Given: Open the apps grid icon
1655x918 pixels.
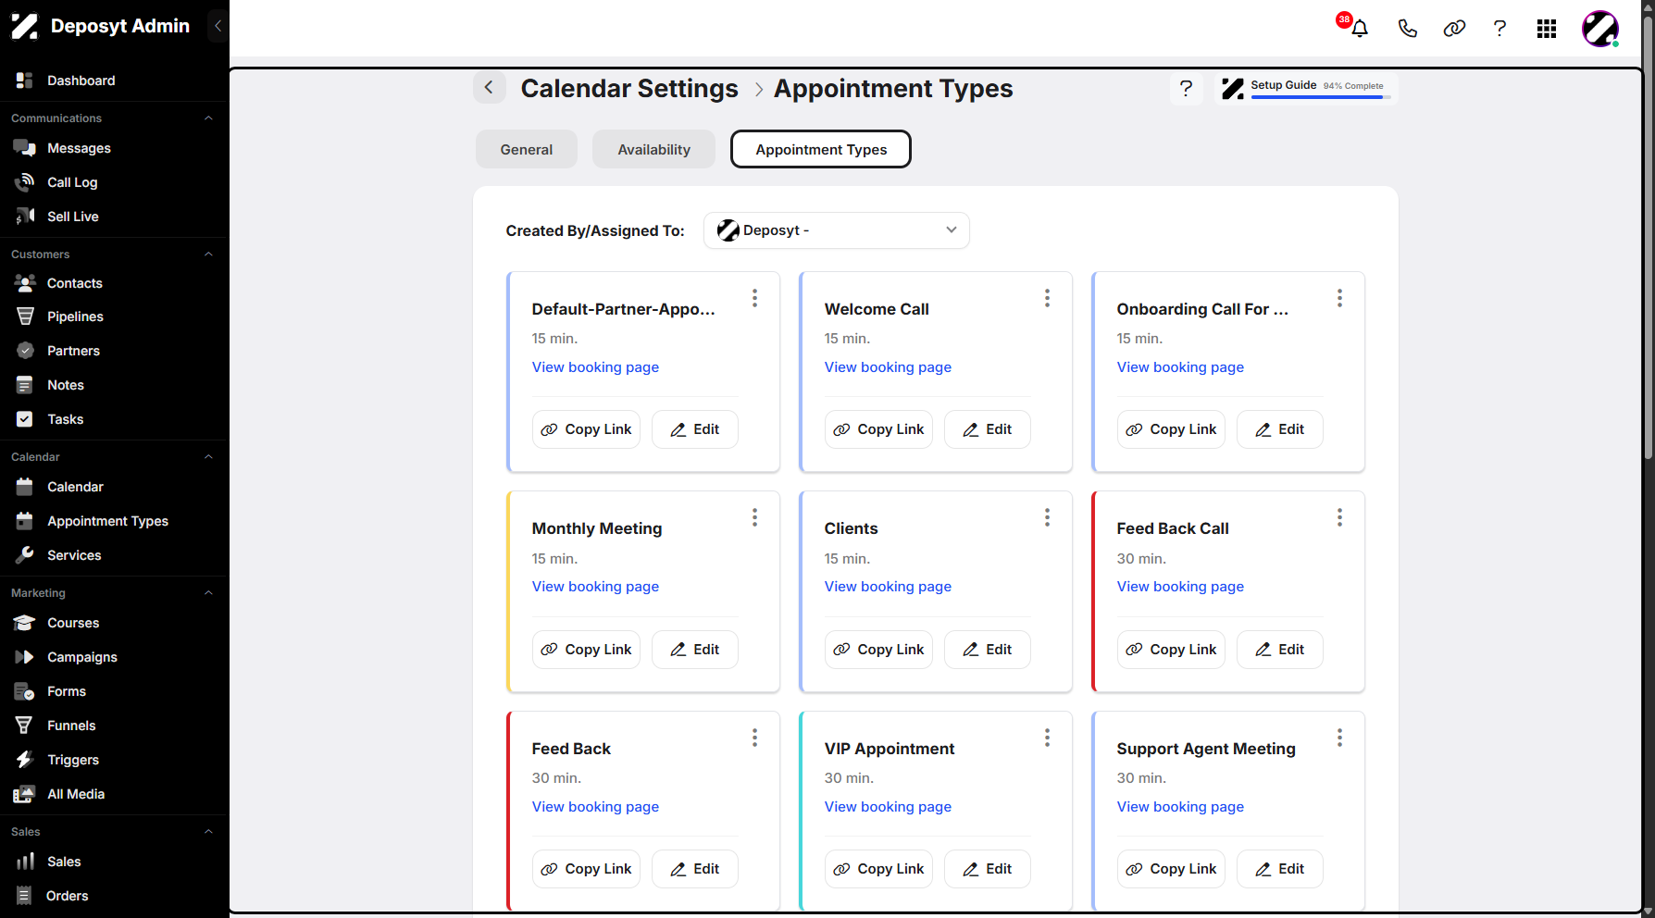Looking at the screenshot, I should [x=1547, y=29].
